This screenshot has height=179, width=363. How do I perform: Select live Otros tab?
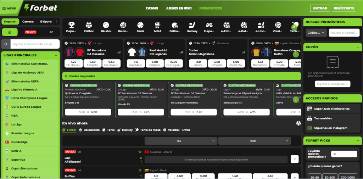pos(186,130)
